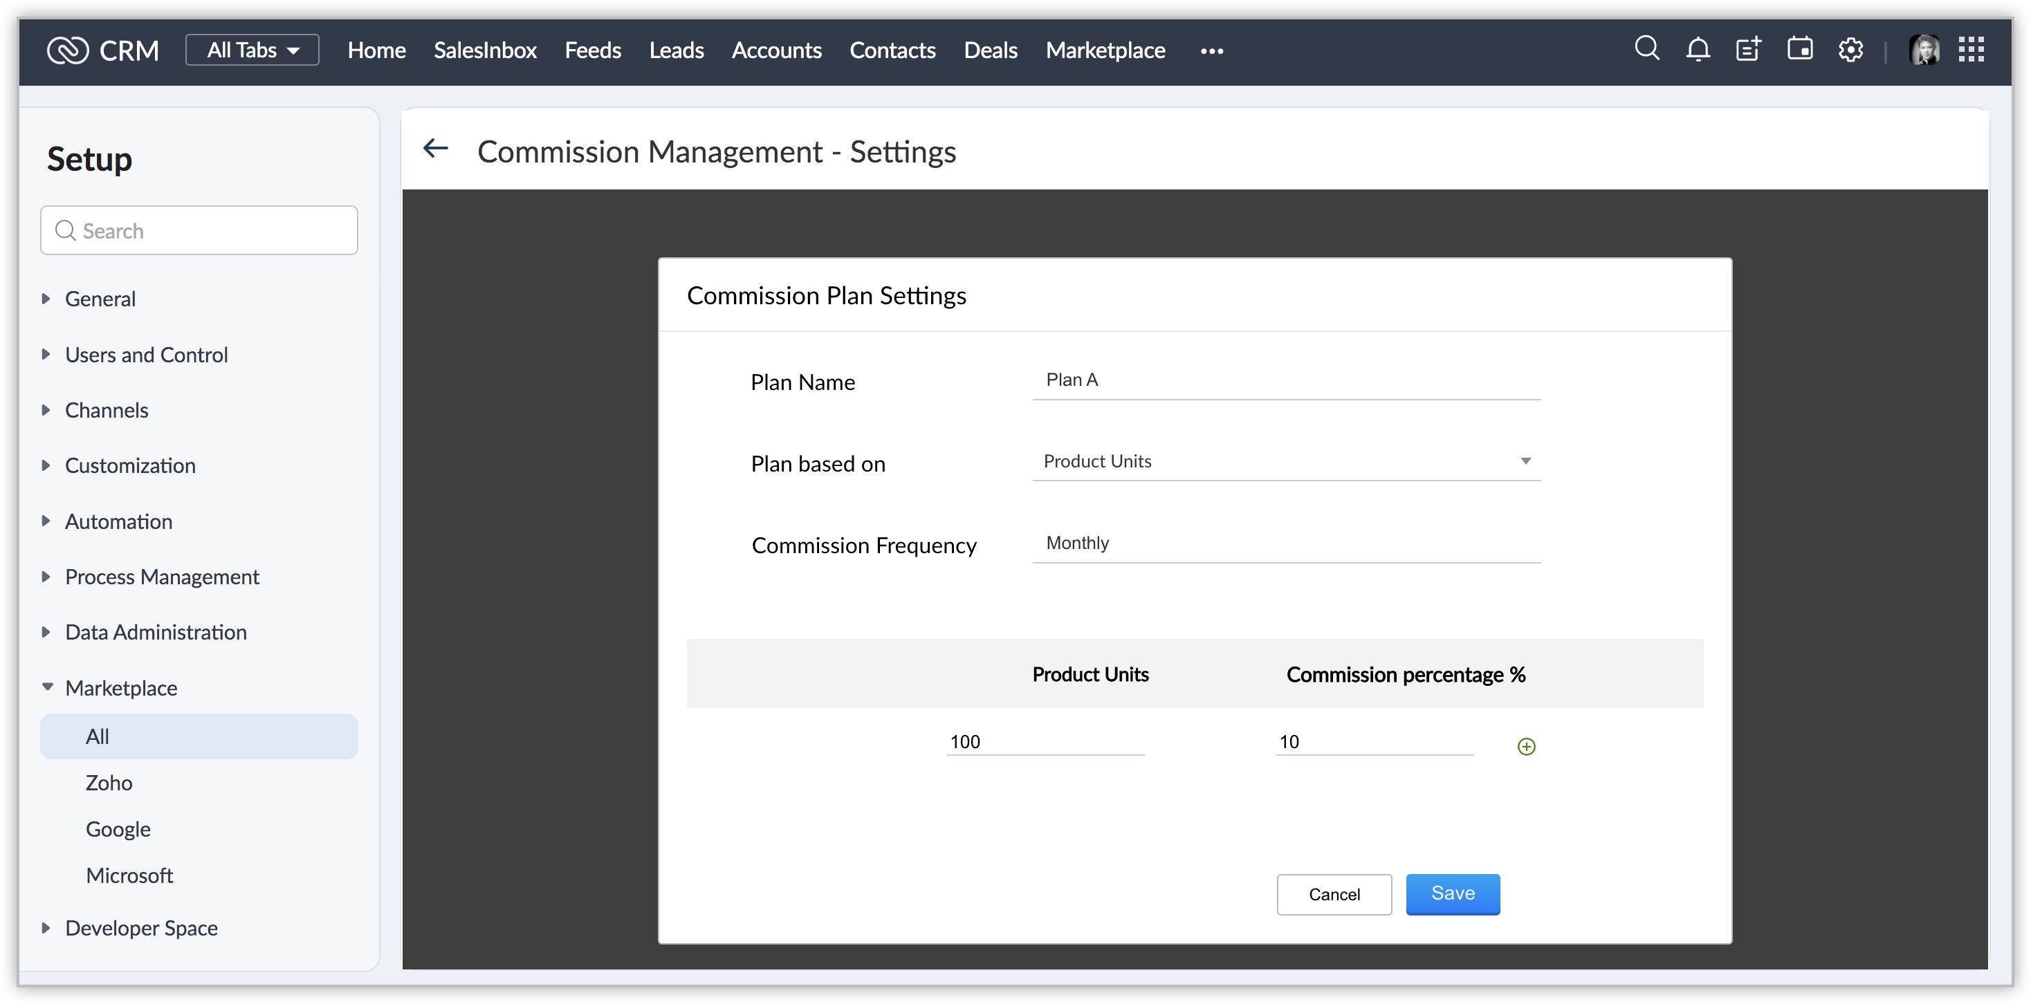Open the calendar icon in top bar

coord(1799,49)
